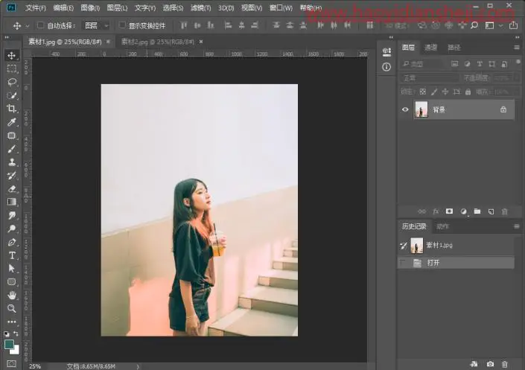Toggle lock on the 背景 layer
The width and height of the screenshot is (525, 370).
tap(503, 109)
